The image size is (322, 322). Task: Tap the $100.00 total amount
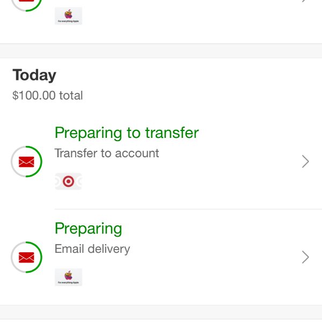48,96
